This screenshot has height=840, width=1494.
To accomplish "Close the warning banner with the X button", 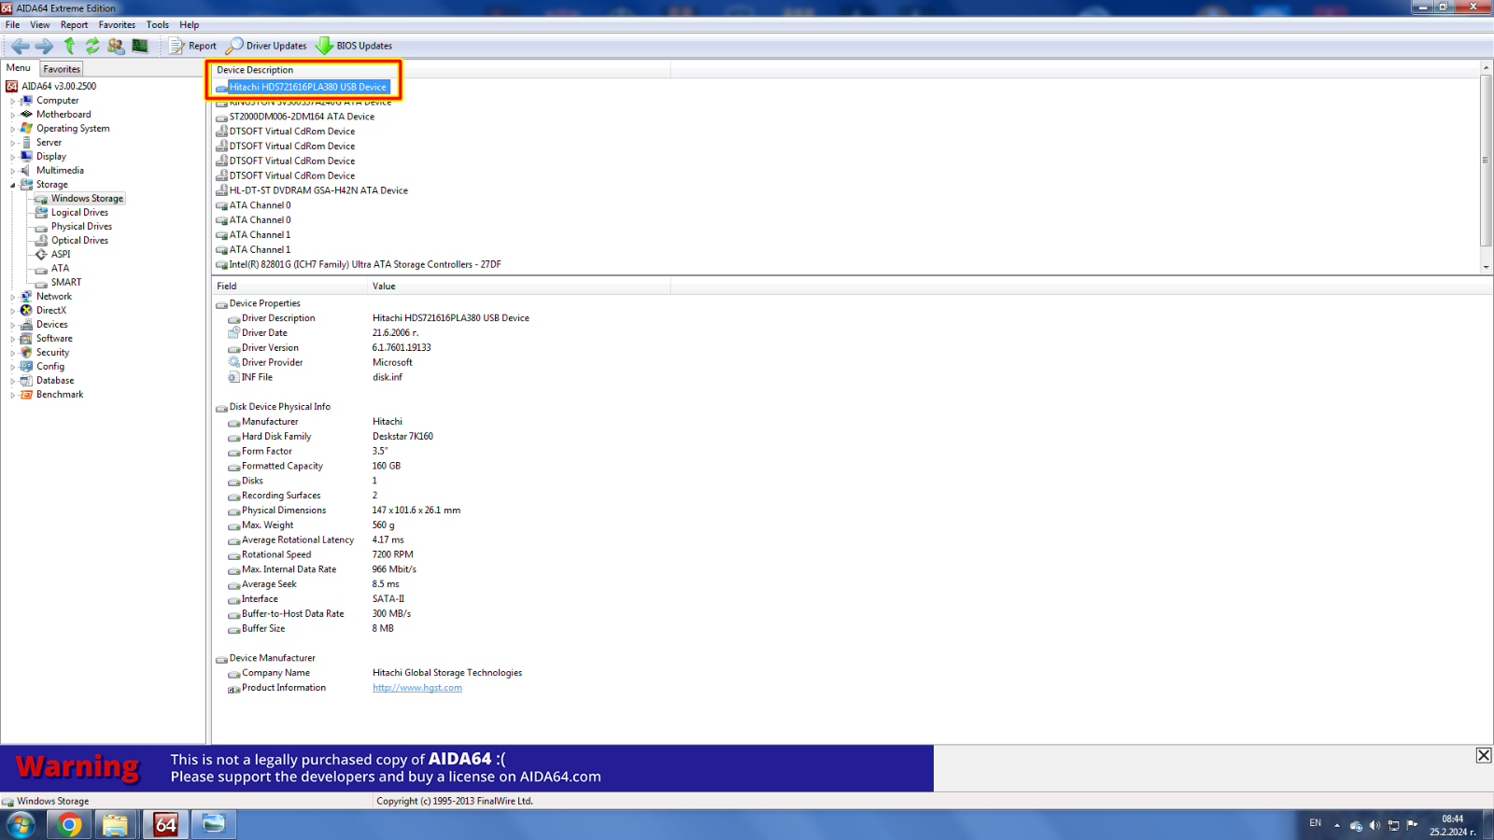I will click(1484, 755).
